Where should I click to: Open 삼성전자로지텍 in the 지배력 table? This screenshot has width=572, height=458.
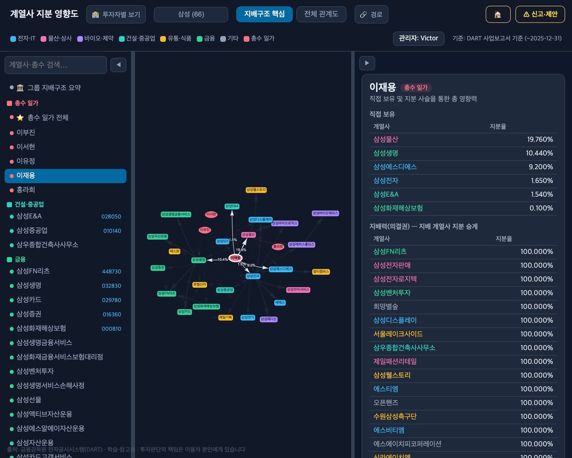pyautogui.click(x=395, y=279)
